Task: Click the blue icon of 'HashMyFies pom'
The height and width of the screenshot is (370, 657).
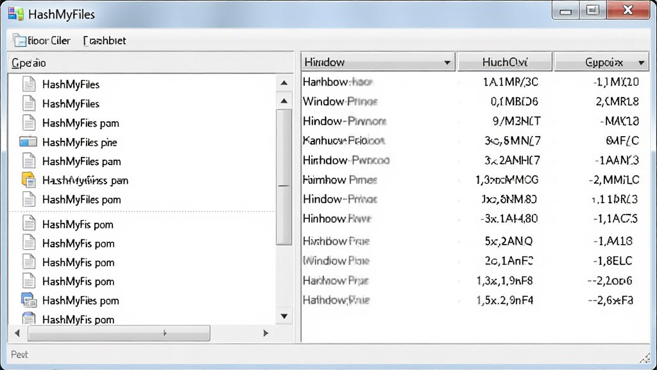Action: pos(28,301)
